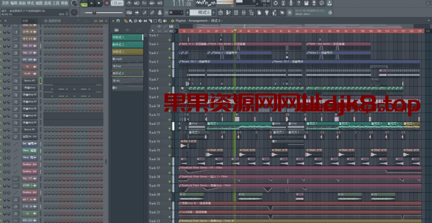This screenshot has width=432, height=223.
Task: Select the Pencil draw tool in Playlist
Action: 126,21
